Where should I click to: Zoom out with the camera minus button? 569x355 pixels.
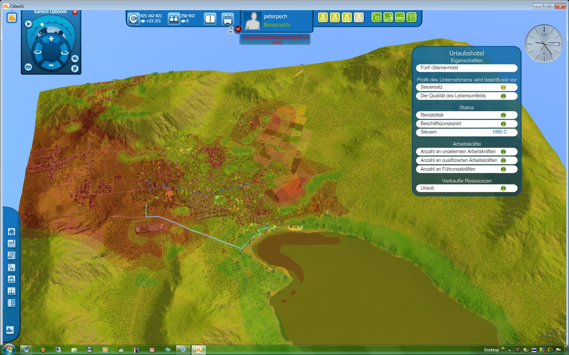click(51, 65)
